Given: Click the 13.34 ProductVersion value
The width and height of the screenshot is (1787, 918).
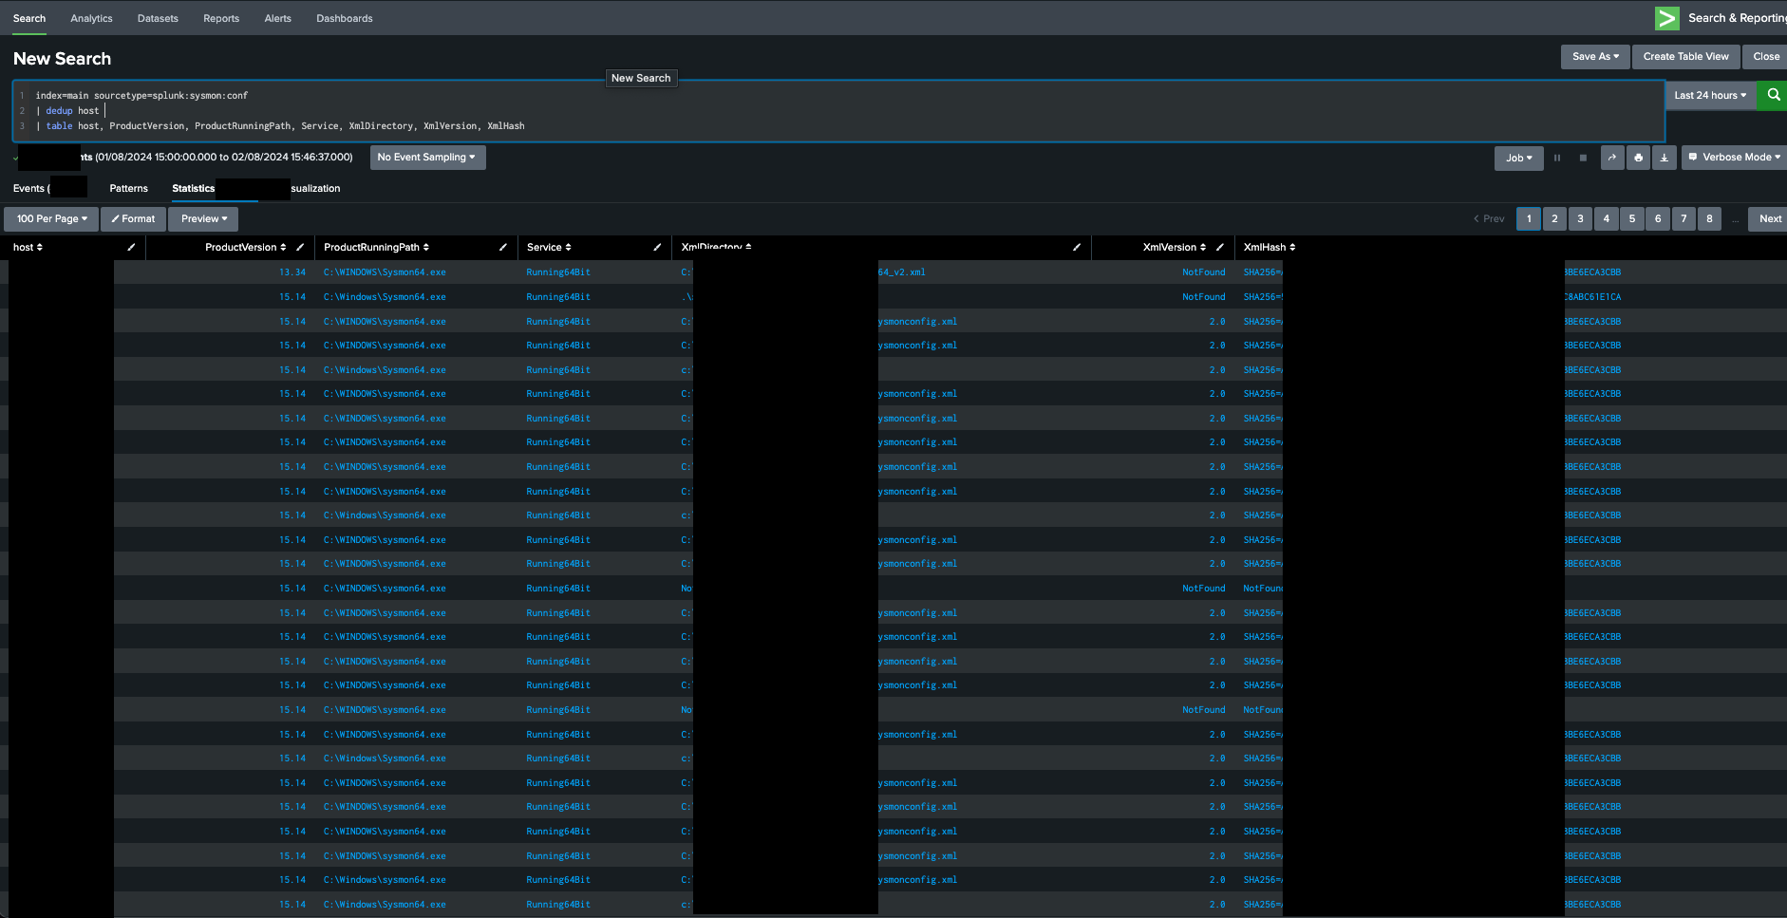Looking at the screenshot, I should pos(292,272).
